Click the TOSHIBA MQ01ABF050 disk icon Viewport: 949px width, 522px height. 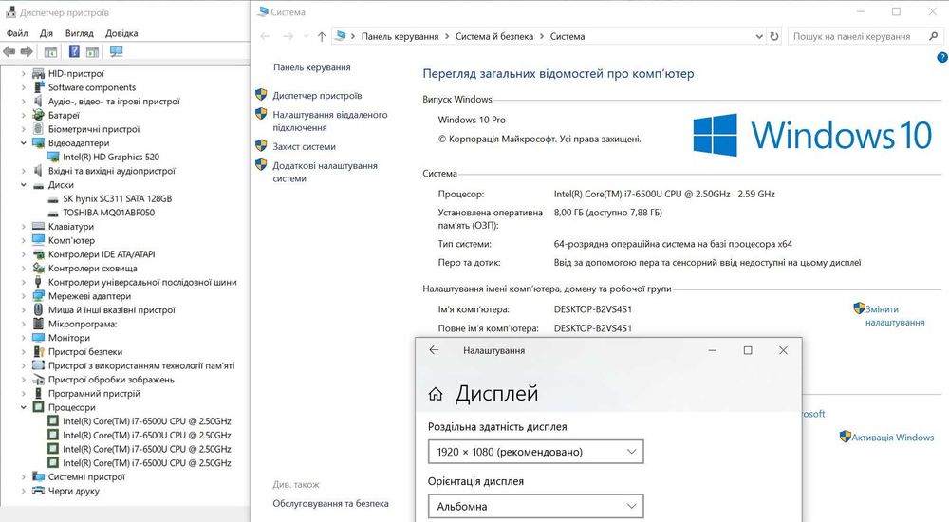tap(52, 213)
